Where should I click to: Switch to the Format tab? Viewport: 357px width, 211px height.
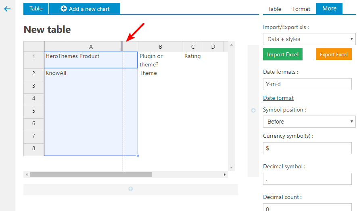pyautogui.click(x=301, y=9)
